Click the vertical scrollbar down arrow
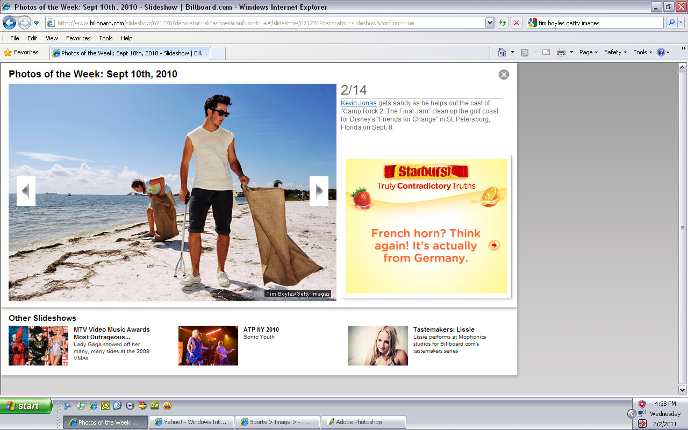Screen dimensions: 688x430 [683, 390]
